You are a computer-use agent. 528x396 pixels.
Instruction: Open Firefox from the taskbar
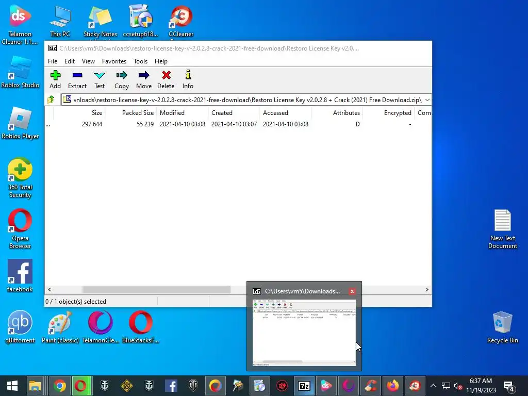coord(392,386)
